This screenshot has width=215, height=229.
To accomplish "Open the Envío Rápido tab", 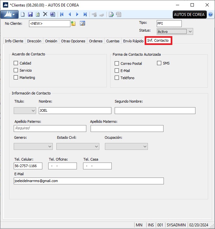I will 133,41.
